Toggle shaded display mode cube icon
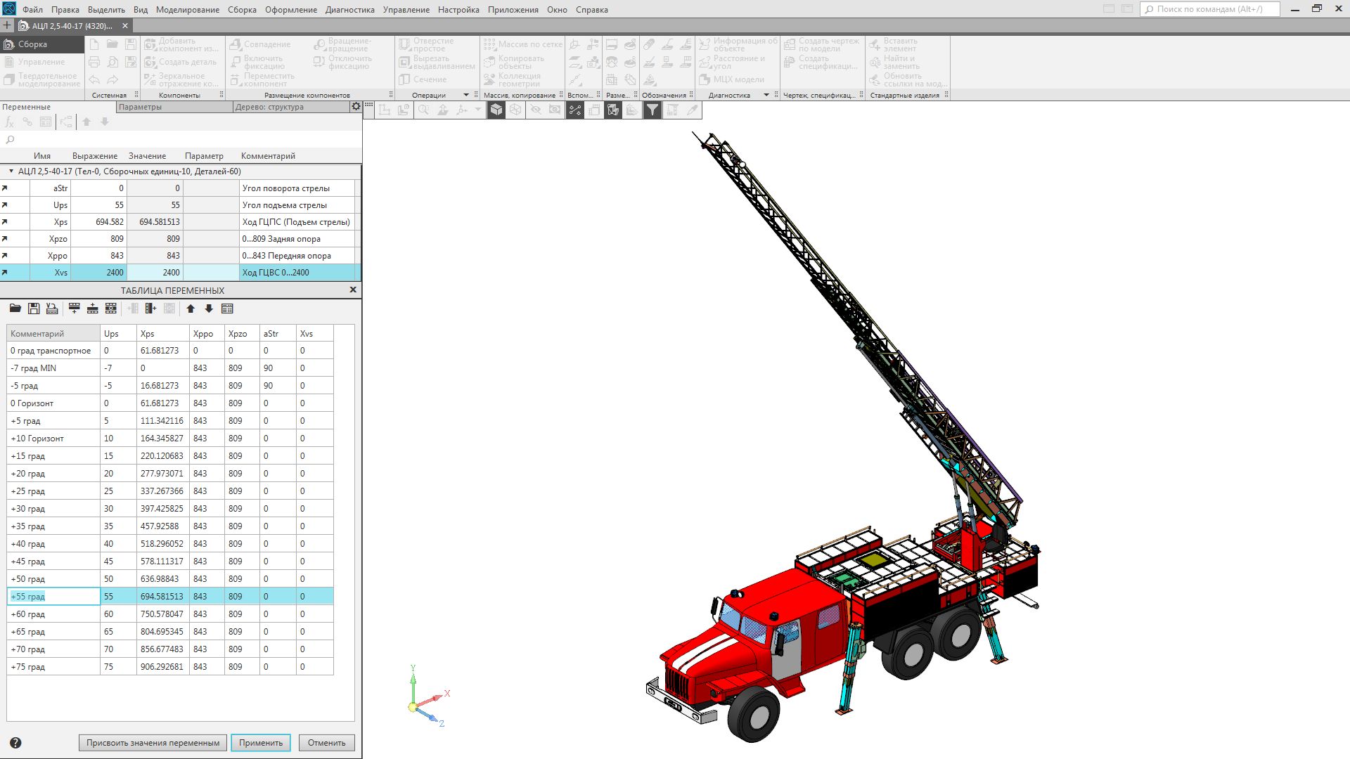Screen dimensions: 1350x759 pyautogui.click(x=496, y=110)
